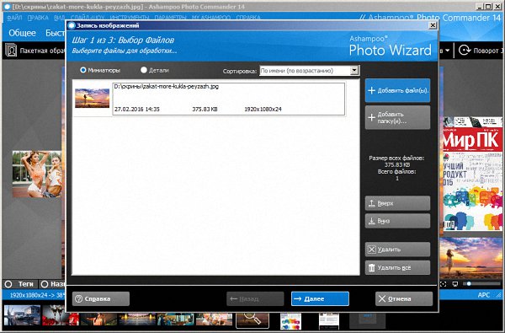Click the Удалить button

click(397, 249)
